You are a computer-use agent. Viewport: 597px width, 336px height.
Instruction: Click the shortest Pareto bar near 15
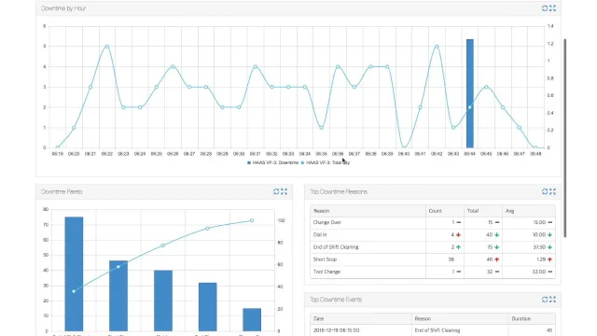tap(252, 319)
